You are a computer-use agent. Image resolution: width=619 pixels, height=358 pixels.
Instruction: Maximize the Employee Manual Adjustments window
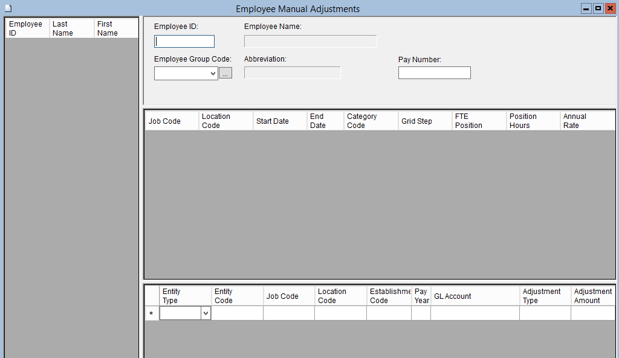click(598, 8)
